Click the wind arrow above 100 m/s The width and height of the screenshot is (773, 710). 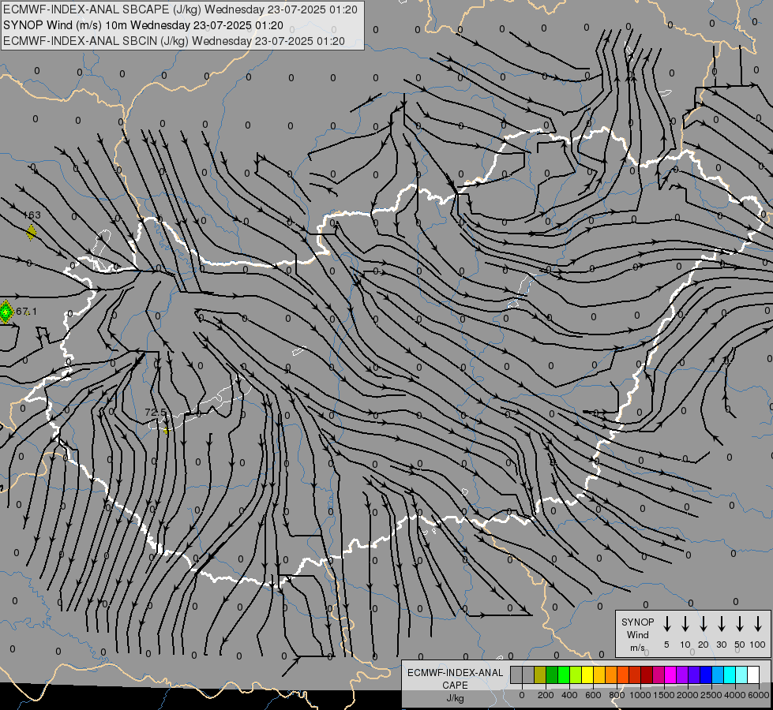758,624
